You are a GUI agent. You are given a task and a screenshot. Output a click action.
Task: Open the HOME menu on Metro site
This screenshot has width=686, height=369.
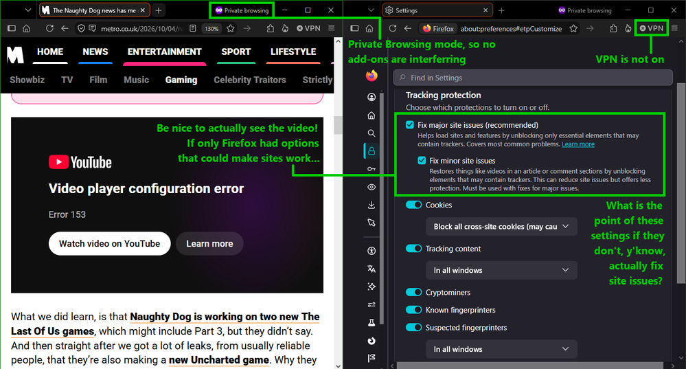50,52
